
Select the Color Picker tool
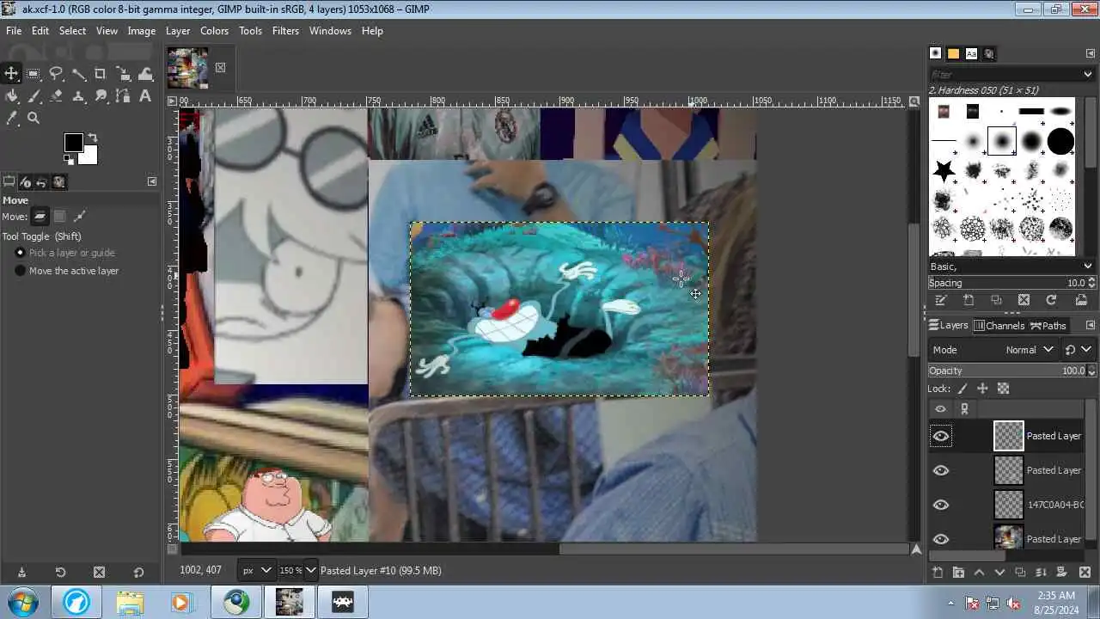pos(11,119)
